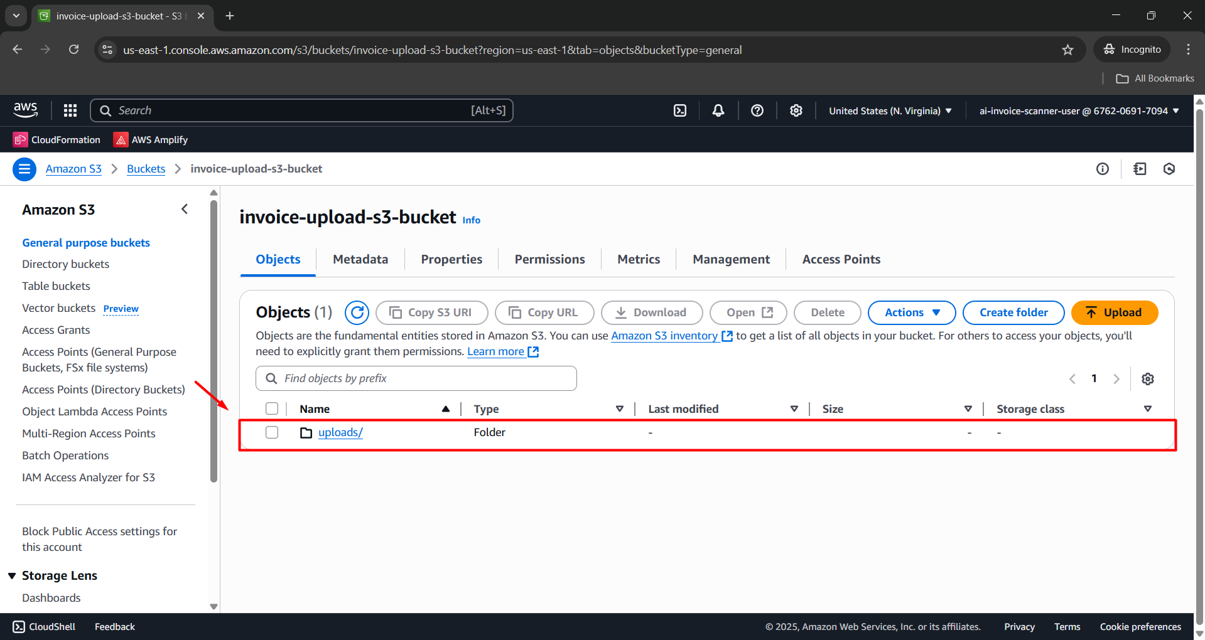Screen dimensions: 1205x640
Task: Open the help question mark icon
Action: point(757,110)
